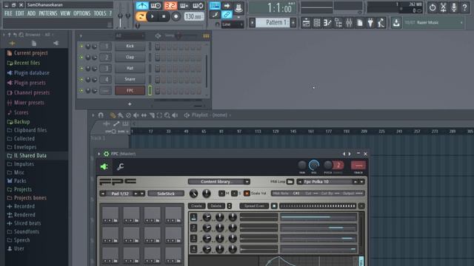Click FPC gear options icon in title
The height and width of the screenshot is (266, 474).
[106, 154]
